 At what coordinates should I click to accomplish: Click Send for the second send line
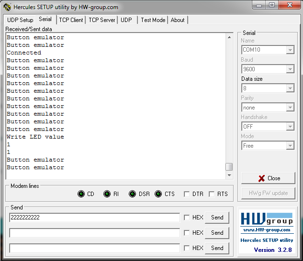pyautogui.click(x=217, y=233)
